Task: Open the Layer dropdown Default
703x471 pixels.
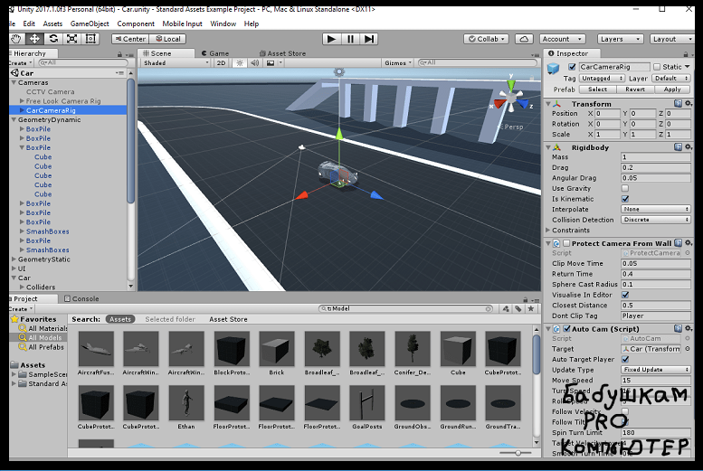Action: 670,78
